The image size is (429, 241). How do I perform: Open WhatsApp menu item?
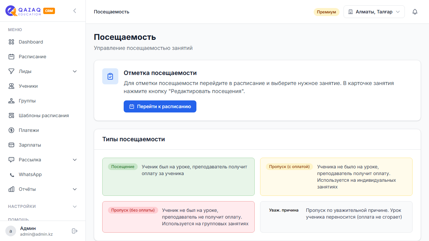(43, 174)
